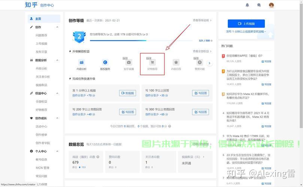Click the 内容自荐 star benefit icon
The width and height of the screenshot is (303, 187).
[176, 62]
